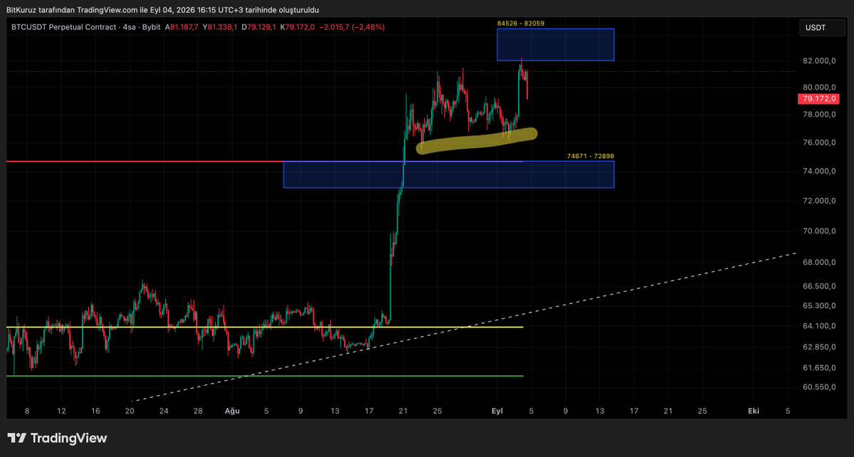The image size is (854, 457).
Task: Click the TradingView logo at bottom left
Action: (x=57, y=438)
